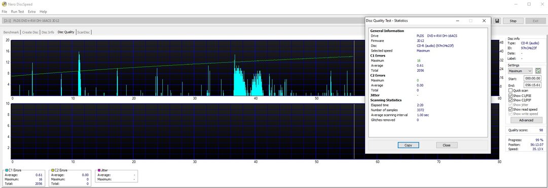Click the green C1 Maximum value 16 in Statistics
The image size is (548, 188).
tap(418, 61)
